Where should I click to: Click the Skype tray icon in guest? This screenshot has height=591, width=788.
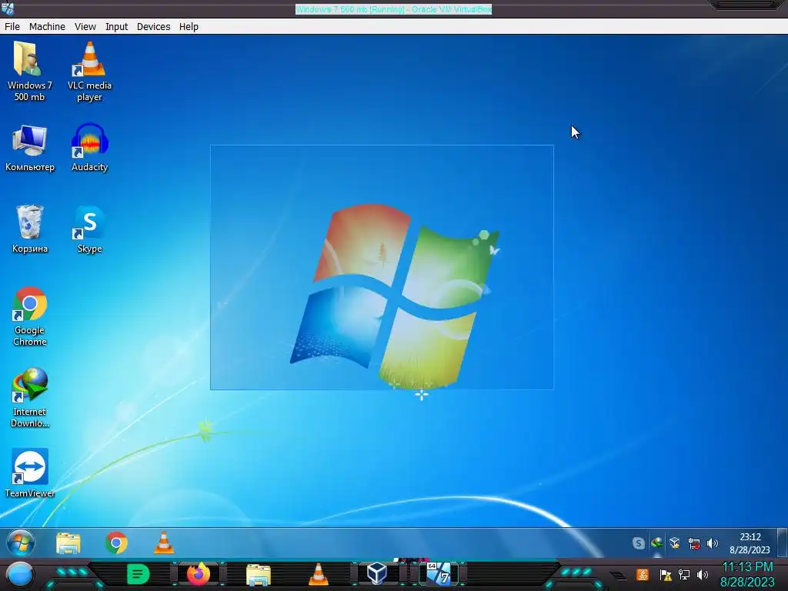(x=638, y=543)
